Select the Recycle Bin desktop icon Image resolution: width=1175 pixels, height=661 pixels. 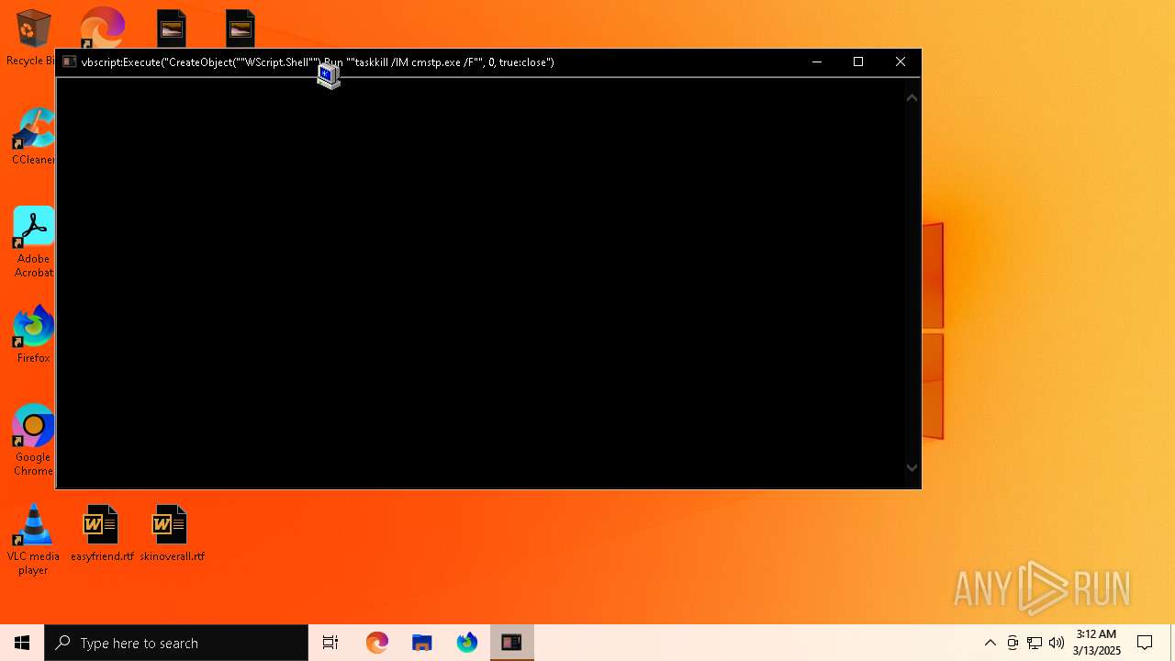[32, 38]
